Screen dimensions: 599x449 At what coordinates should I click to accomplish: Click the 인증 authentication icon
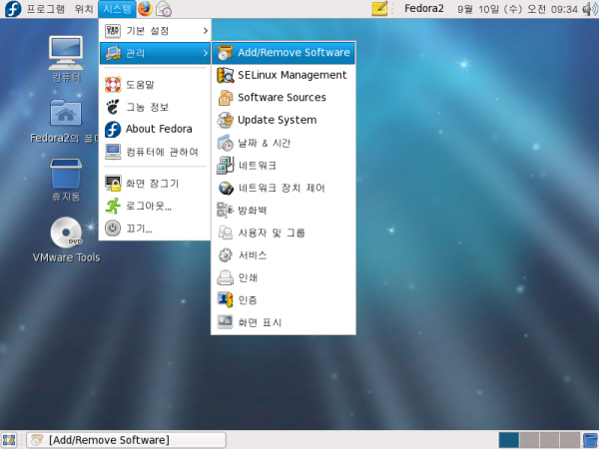[x=225, y=299]
